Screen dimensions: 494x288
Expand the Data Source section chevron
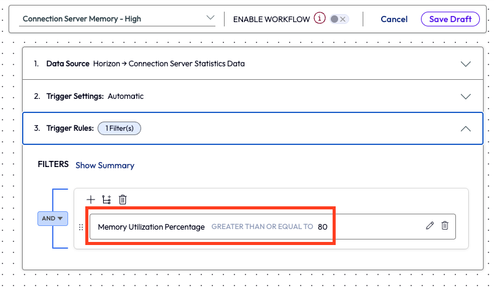coord(466,63)
